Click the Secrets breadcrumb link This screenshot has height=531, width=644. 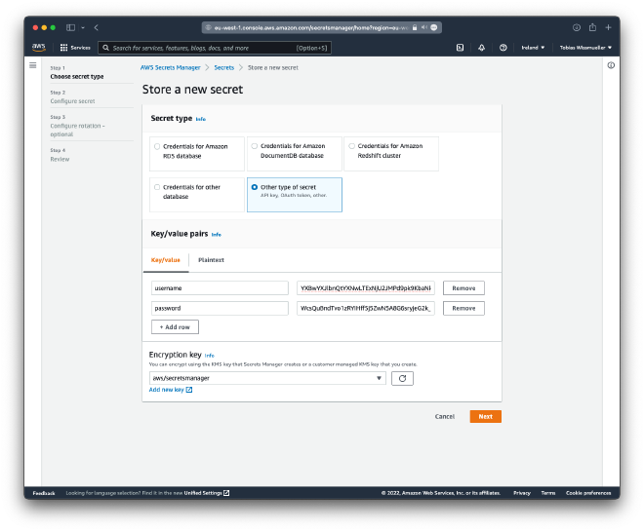pos(223,67)
